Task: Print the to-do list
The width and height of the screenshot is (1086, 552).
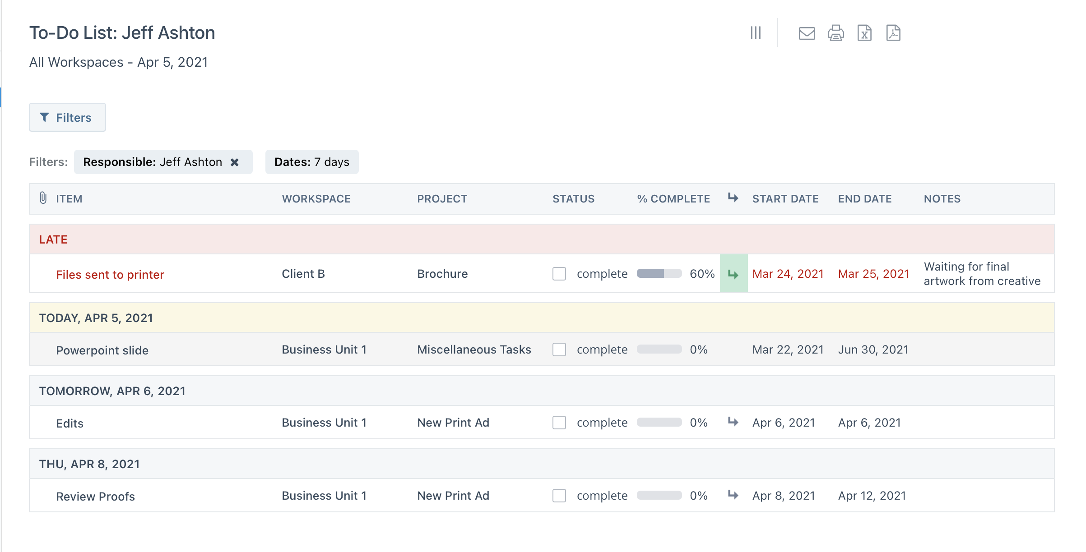Action: coord(835,33)
